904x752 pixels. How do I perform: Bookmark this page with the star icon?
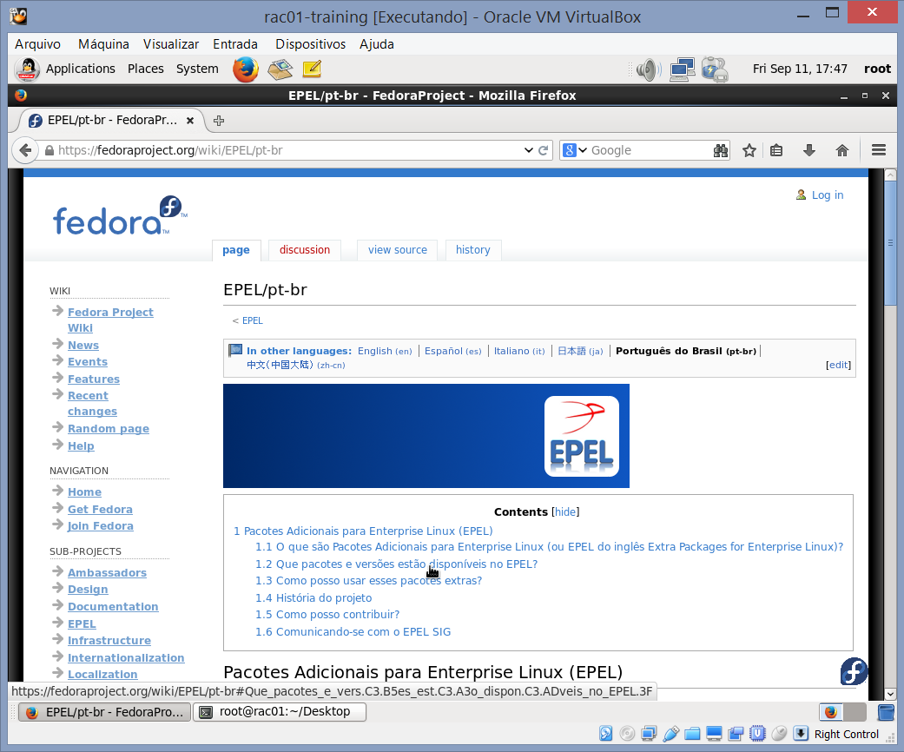pos(749,150)
